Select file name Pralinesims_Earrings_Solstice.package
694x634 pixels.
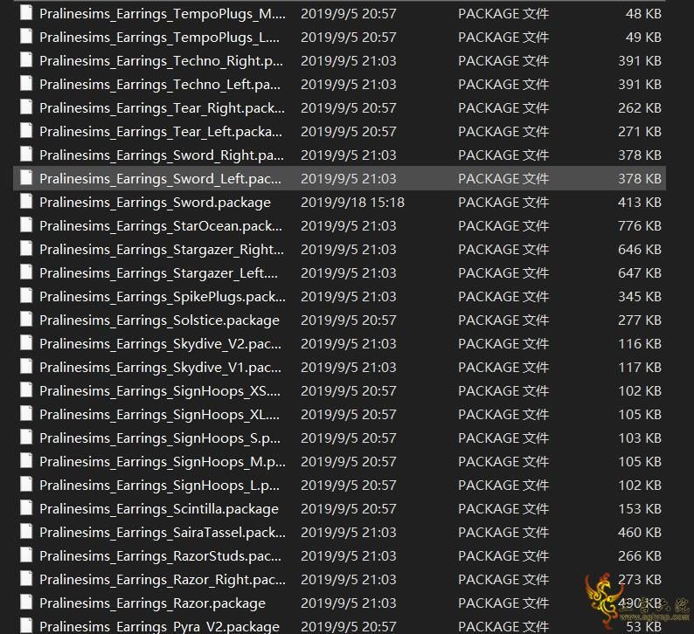click(x=159, y=320)
